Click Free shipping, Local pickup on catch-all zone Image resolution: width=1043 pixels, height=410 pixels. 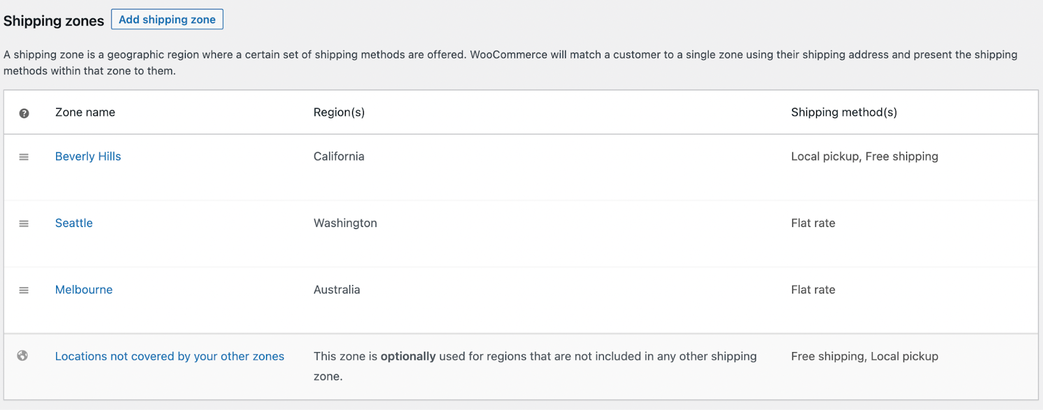(x=864, y=356)
